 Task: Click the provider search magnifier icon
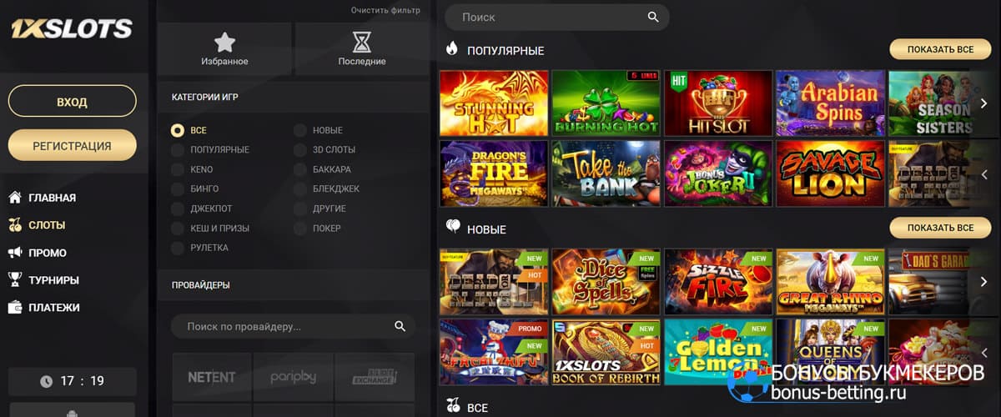point(400,326)
